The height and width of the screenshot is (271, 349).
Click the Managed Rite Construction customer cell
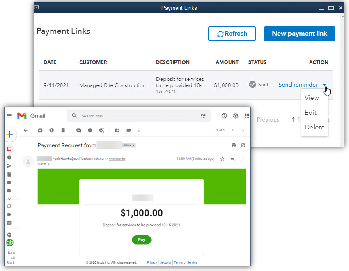coord(113,85)
